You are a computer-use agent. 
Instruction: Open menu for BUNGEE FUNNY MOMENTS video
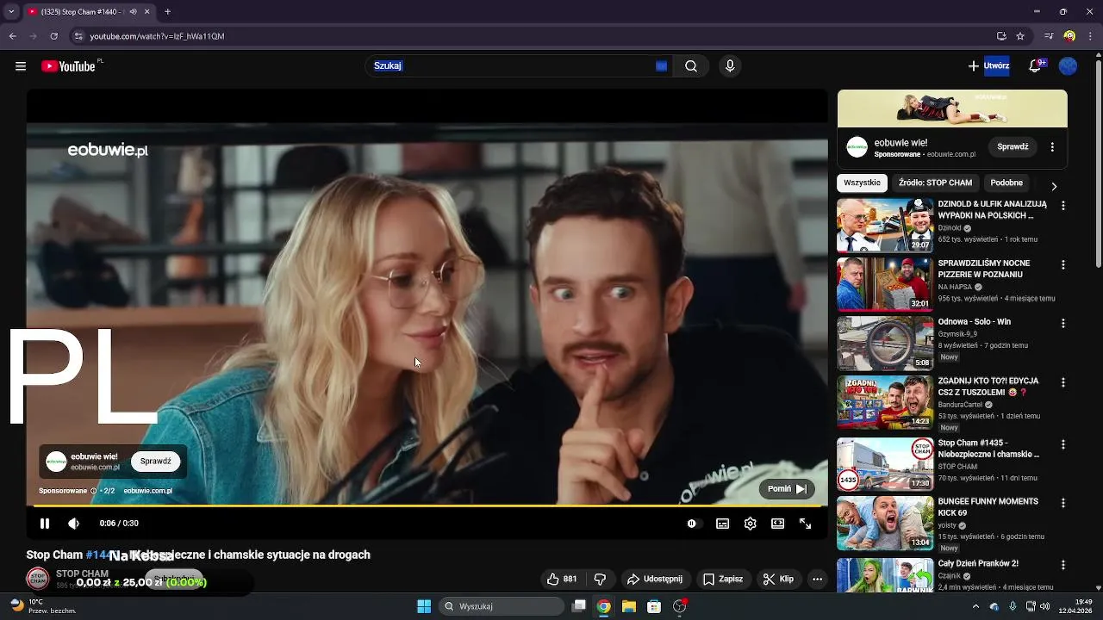coord(1062,503)
